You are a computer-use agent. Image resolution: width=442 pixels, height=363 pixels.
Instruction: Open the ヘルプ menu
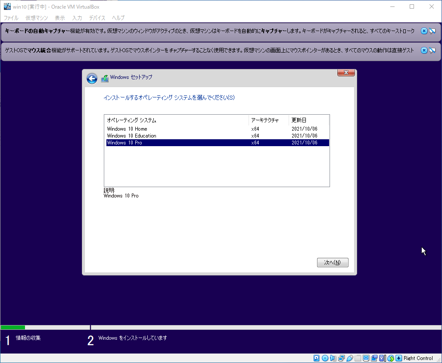click(118, 18)
